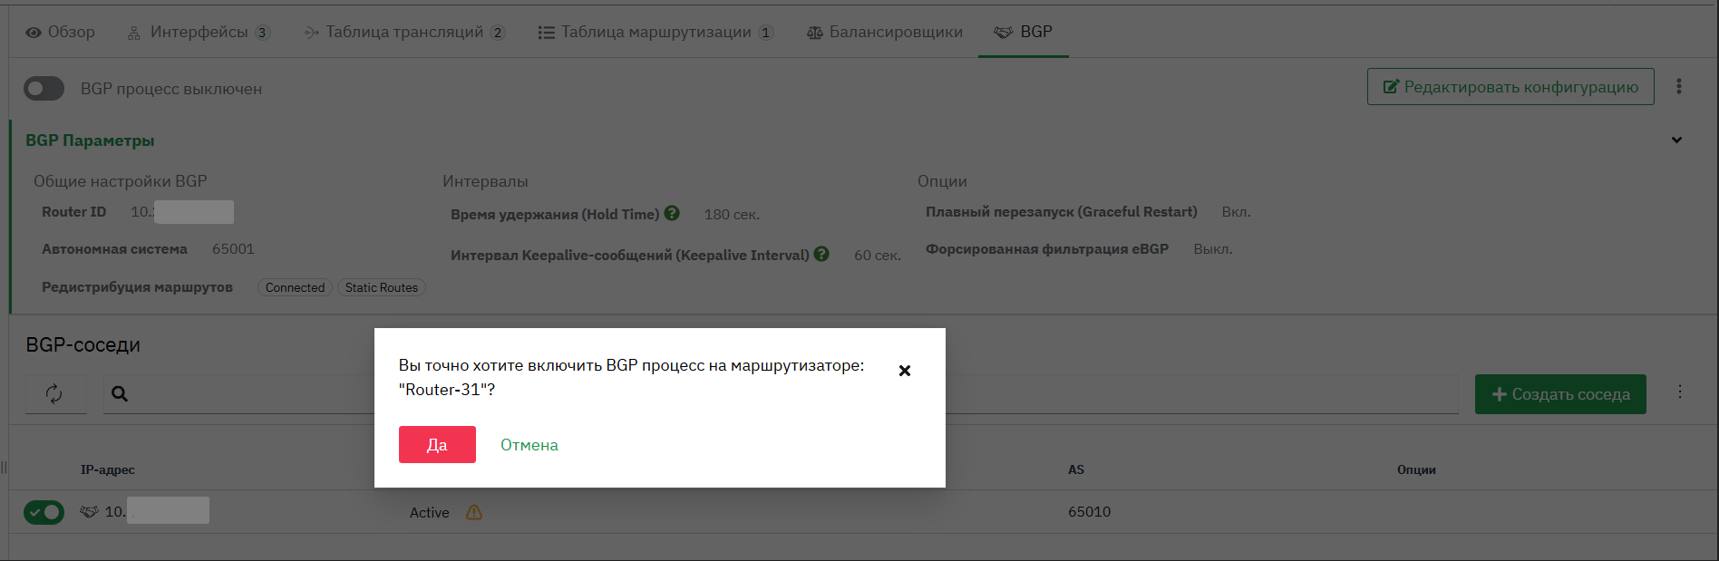The height and width of the screenshot is (561, 1719).
Task: Click the 180 сек. hold time value
Action: [x=732, y=214]
